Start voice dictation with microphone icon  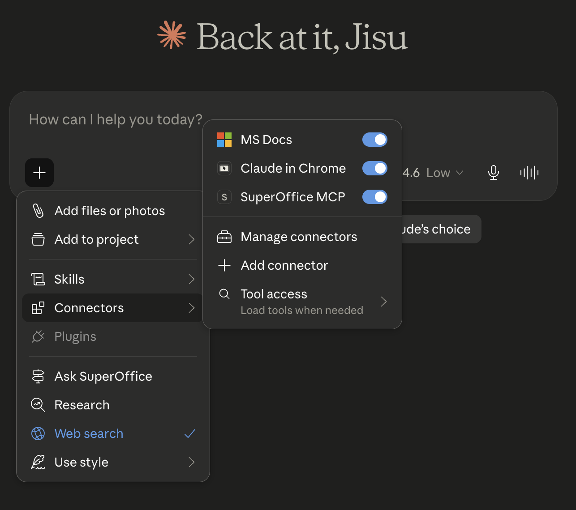494,173
